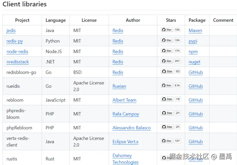Click the Star button for rebloom
Image resolution: width=237 pixels, height=165 pixels.
coord(167,99)
